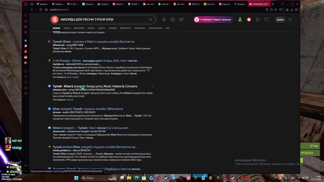Switch to the 'карты' search tab
This screenshot has width=324, height=182.
tap(102, 28)
